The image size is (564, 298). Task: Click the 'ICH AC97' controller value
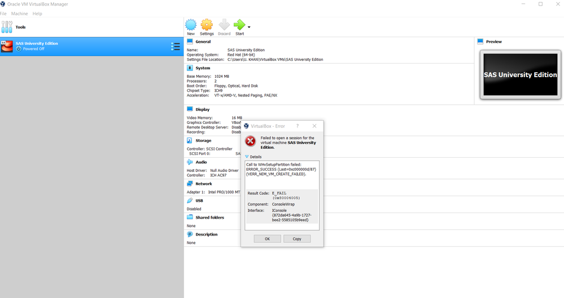218,175
